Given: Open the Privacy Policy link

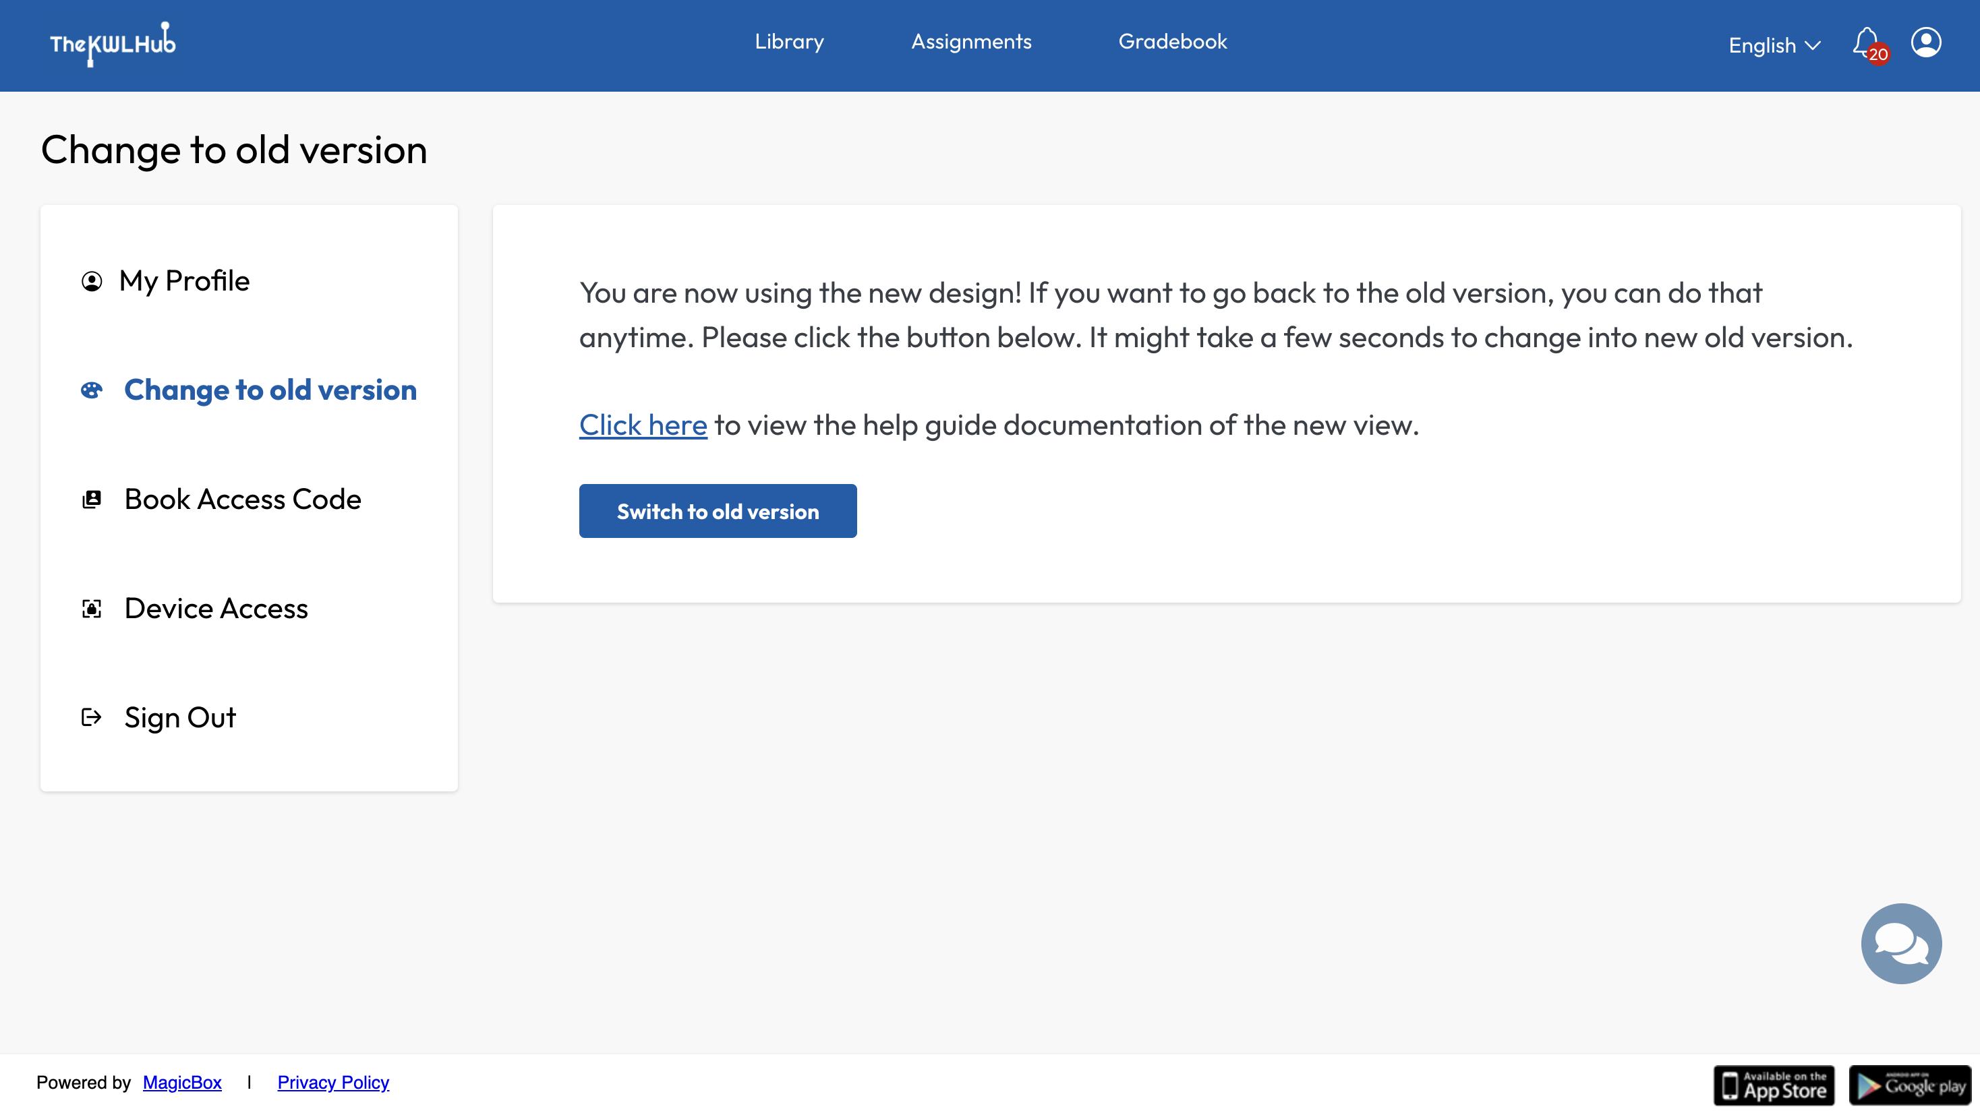Looking at the screenshot, I should [x=333, y=1082].
